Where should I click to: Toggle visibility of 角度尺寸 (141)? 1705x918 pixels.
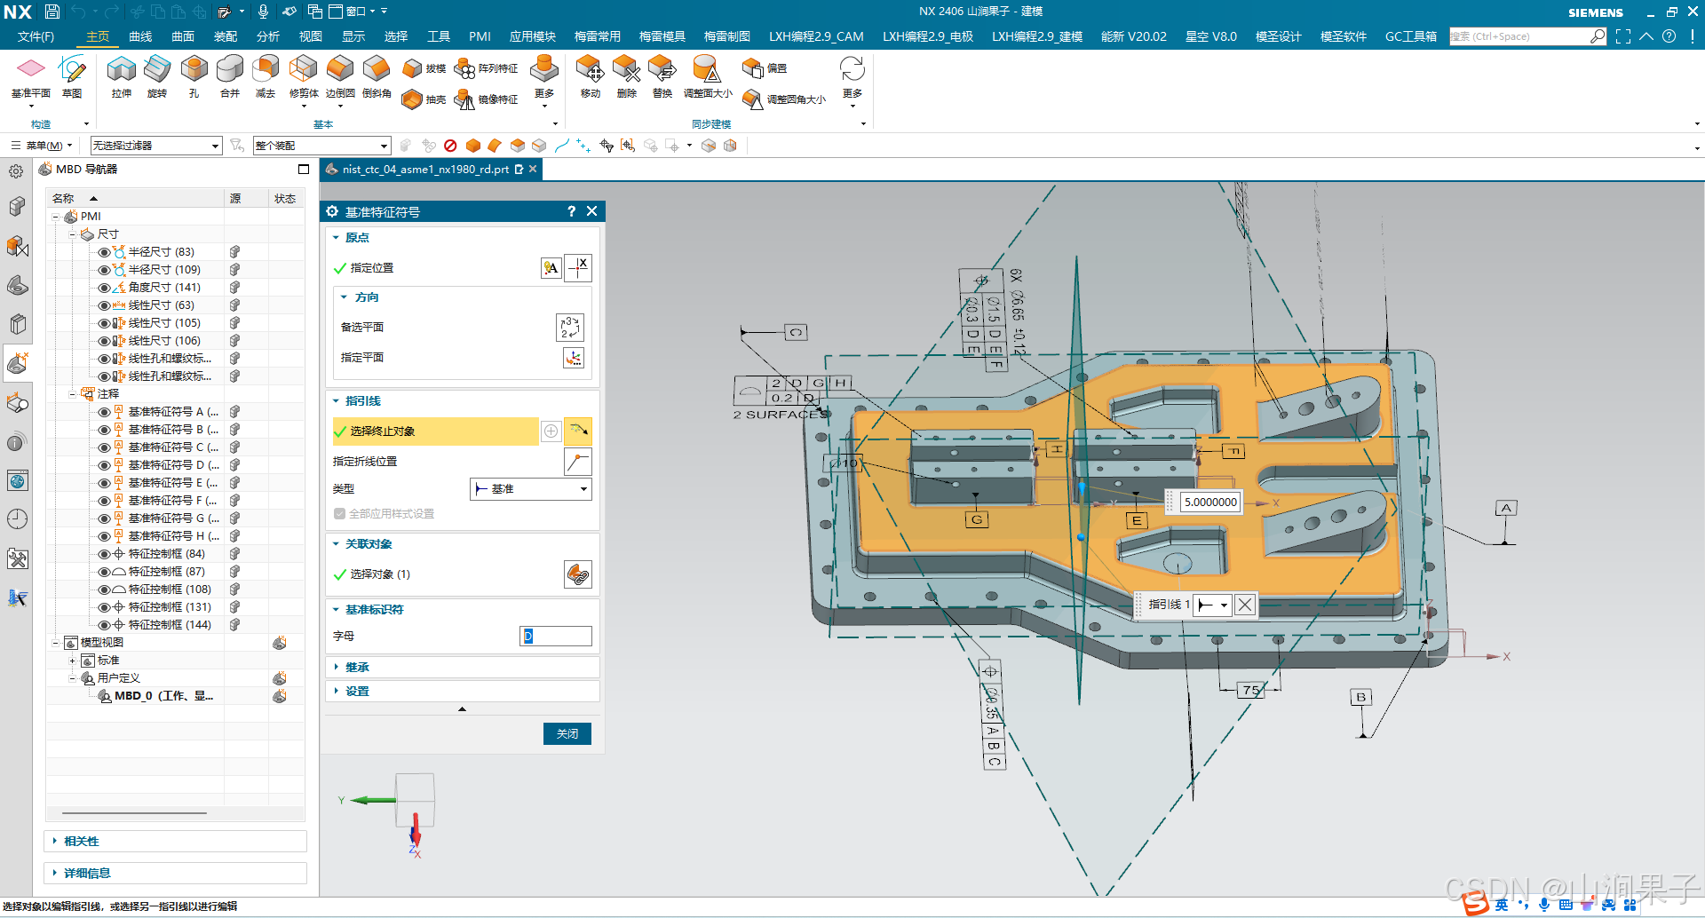pos(104,288)
